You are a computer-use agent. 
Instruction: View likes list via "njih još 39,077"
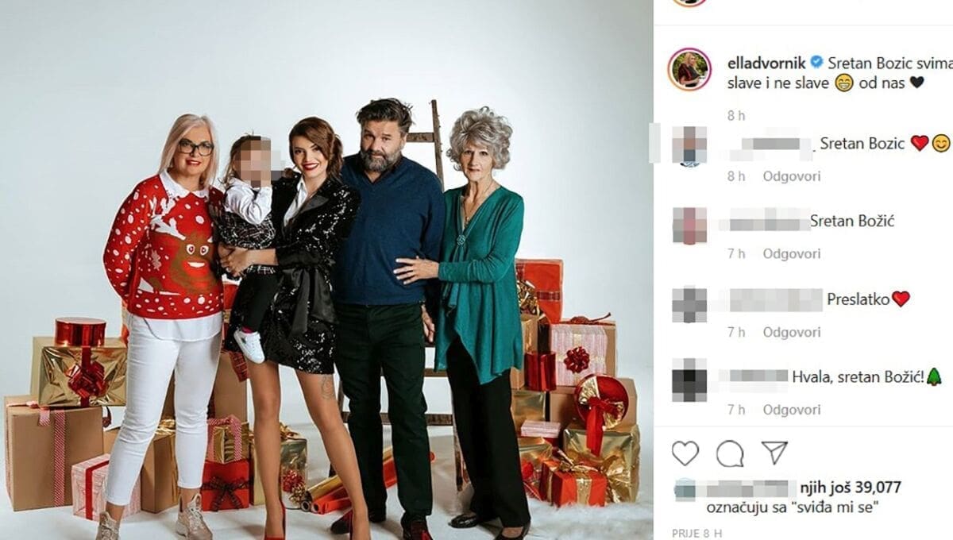point(851,487)
